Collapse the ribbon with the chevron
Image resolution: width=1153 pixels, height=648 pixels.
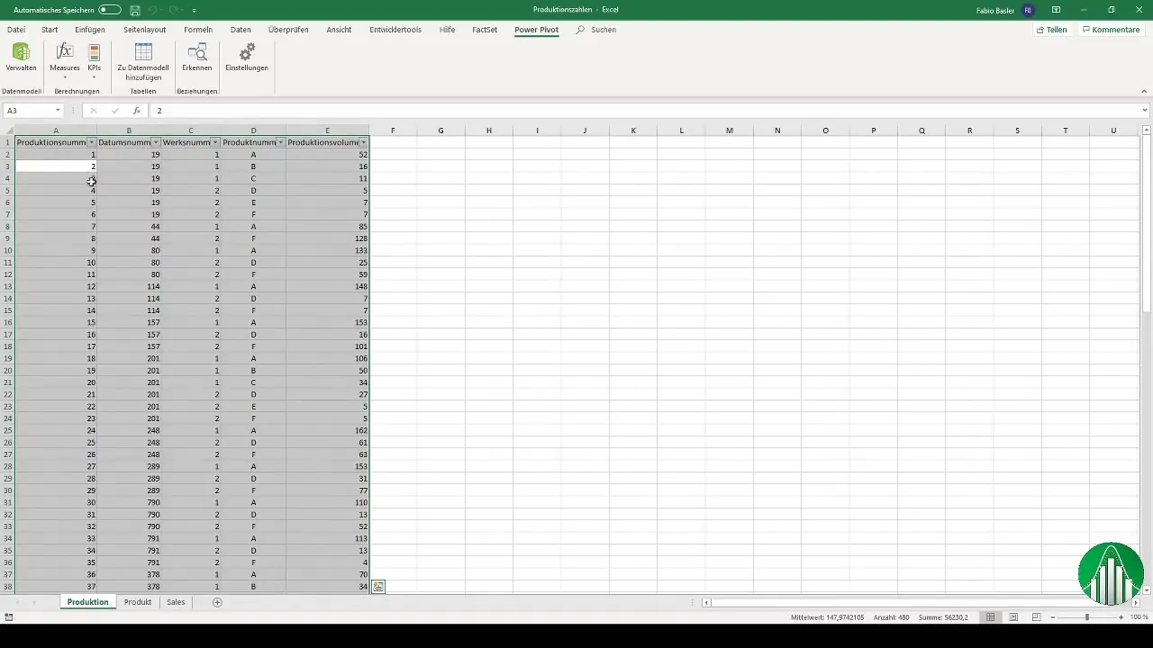(1144, 91)
